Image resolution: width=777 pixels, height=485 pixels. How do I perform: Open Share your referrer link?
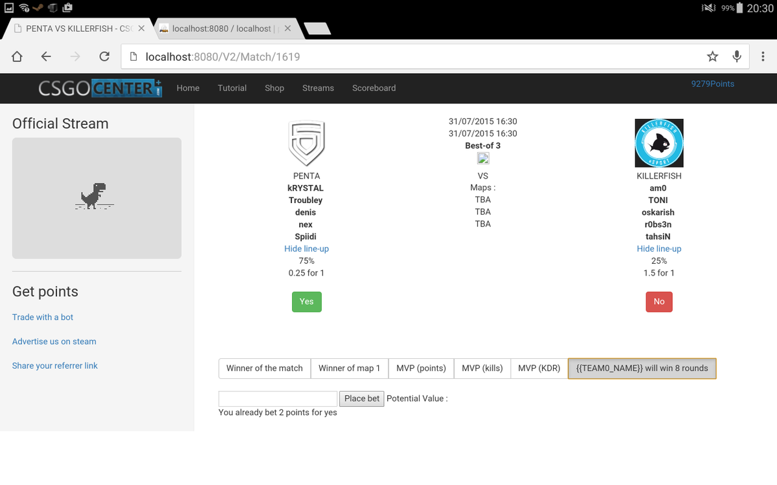[x=55, y=365]
